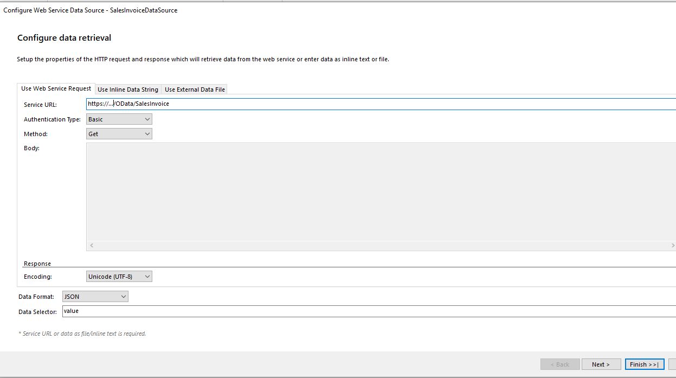Image resolution: width=676 pixels, height=378 pixels.
Task: Click the Configure data retrieval heading
Action: [x=64, y=38]
